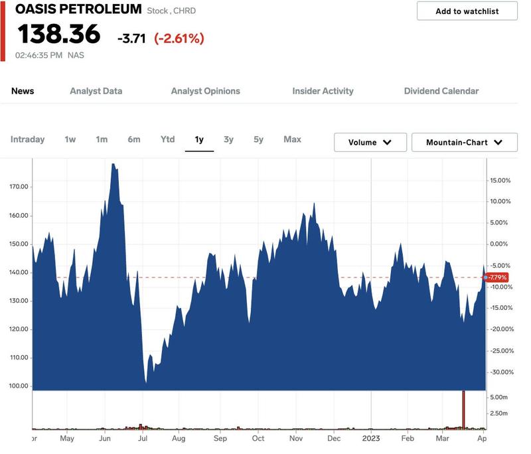The width and height of the screenshot is (531, 454).
Task: Switch chart range to 5y
Action: [258, 139]
